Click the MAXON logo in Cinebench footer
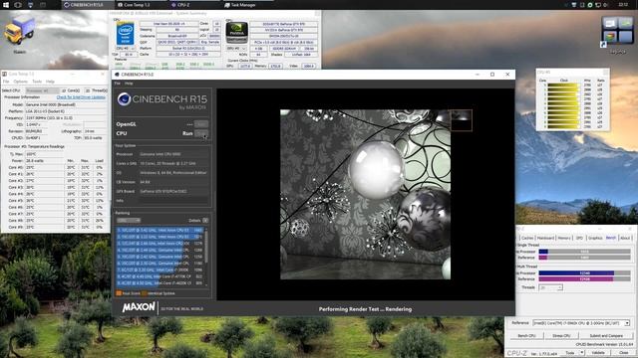 (x=139, y=307)
